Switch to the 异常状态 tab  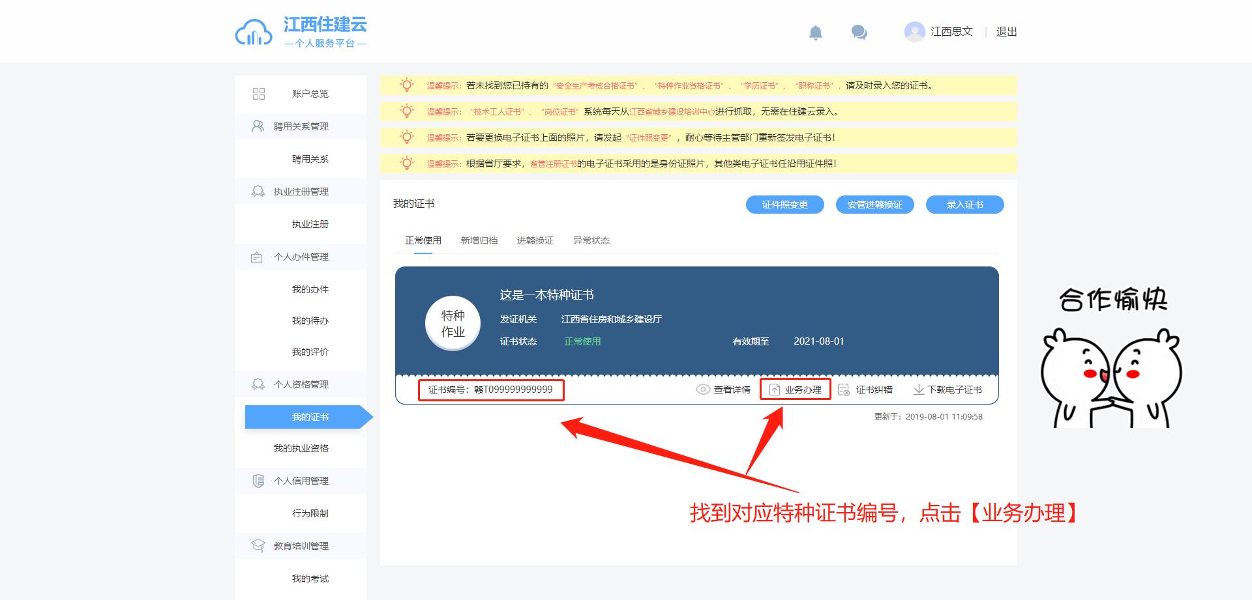[591, 240]
